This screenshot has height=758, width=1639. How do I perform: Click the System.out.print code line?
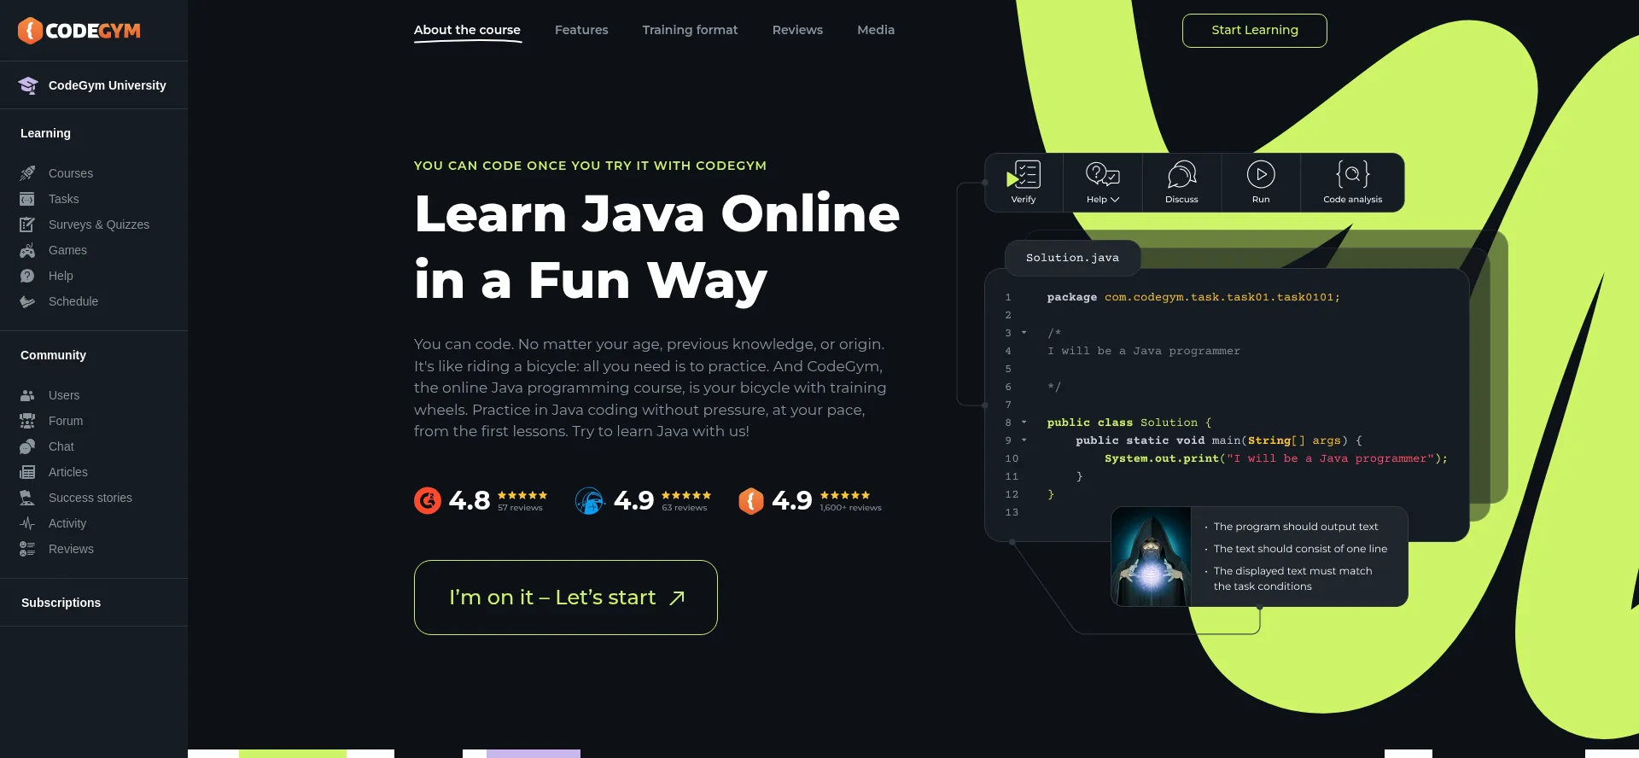tap(1275, 458)
